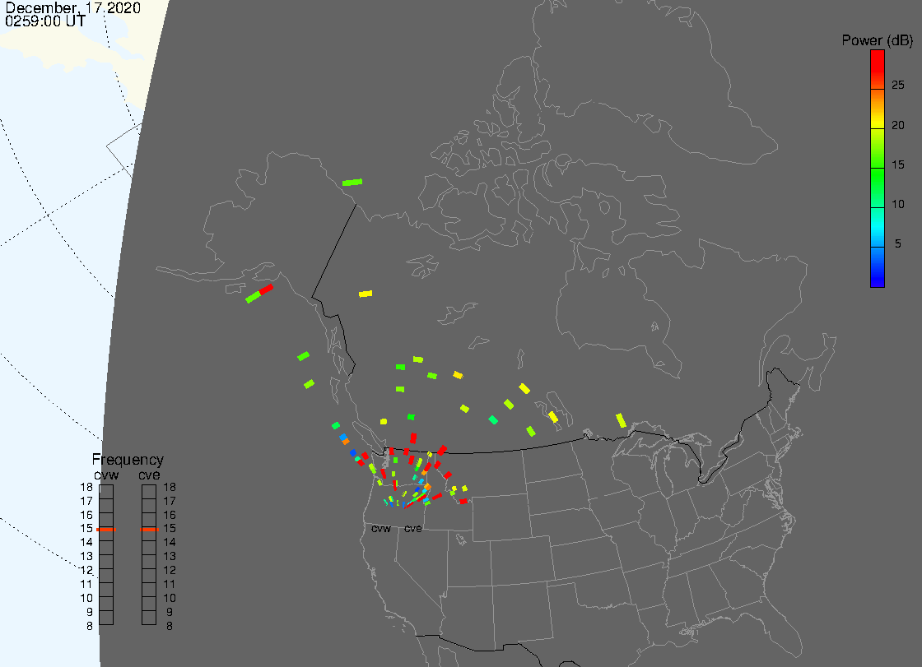
Task: Click the red-green scatter bar in southern Alaska
Action: pos(259,294)
